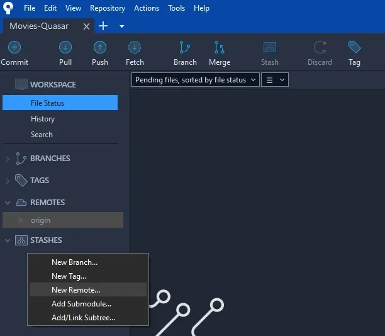Click the Tag toolbar icon
The image size is (385, 336).
coord(354,47)
